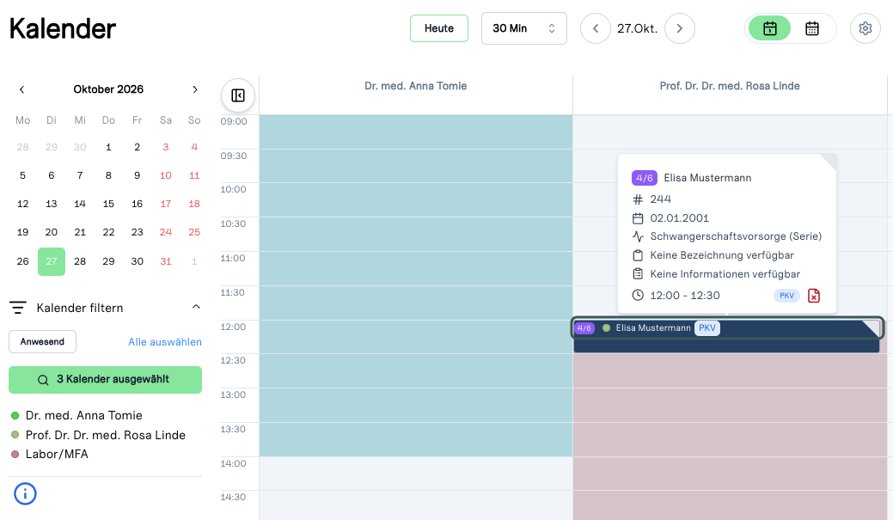893x520 pixels.
Task: Toggle Labor/MFA calendar
Action: (x=50, y=454)
